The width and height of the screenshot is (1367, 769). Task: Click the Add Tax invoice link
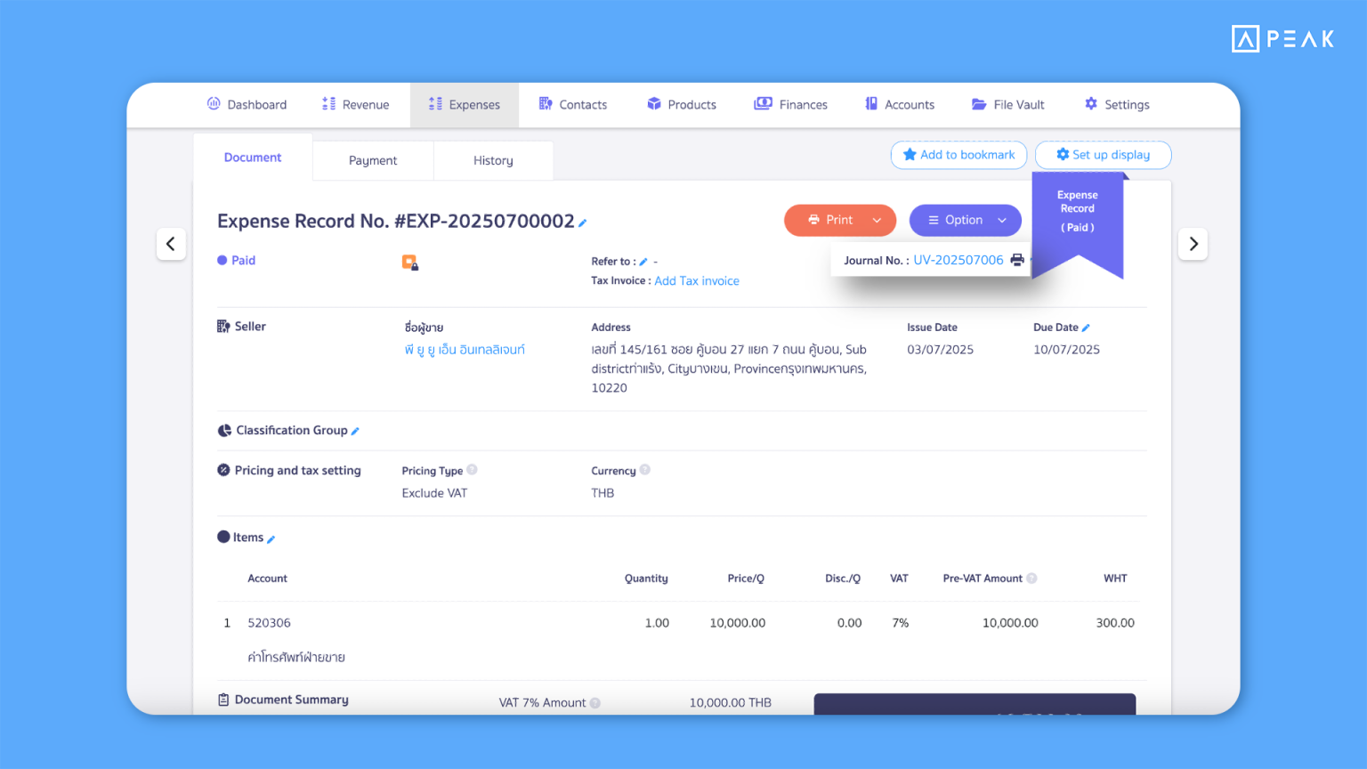[x=697, y=281]
